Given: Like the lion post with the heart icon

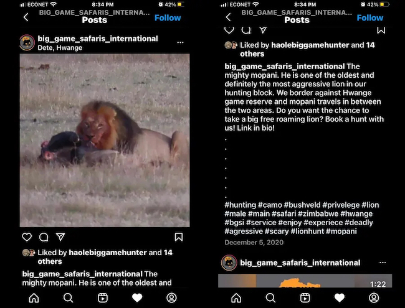Looking at the screenshot, I should 27,237.
